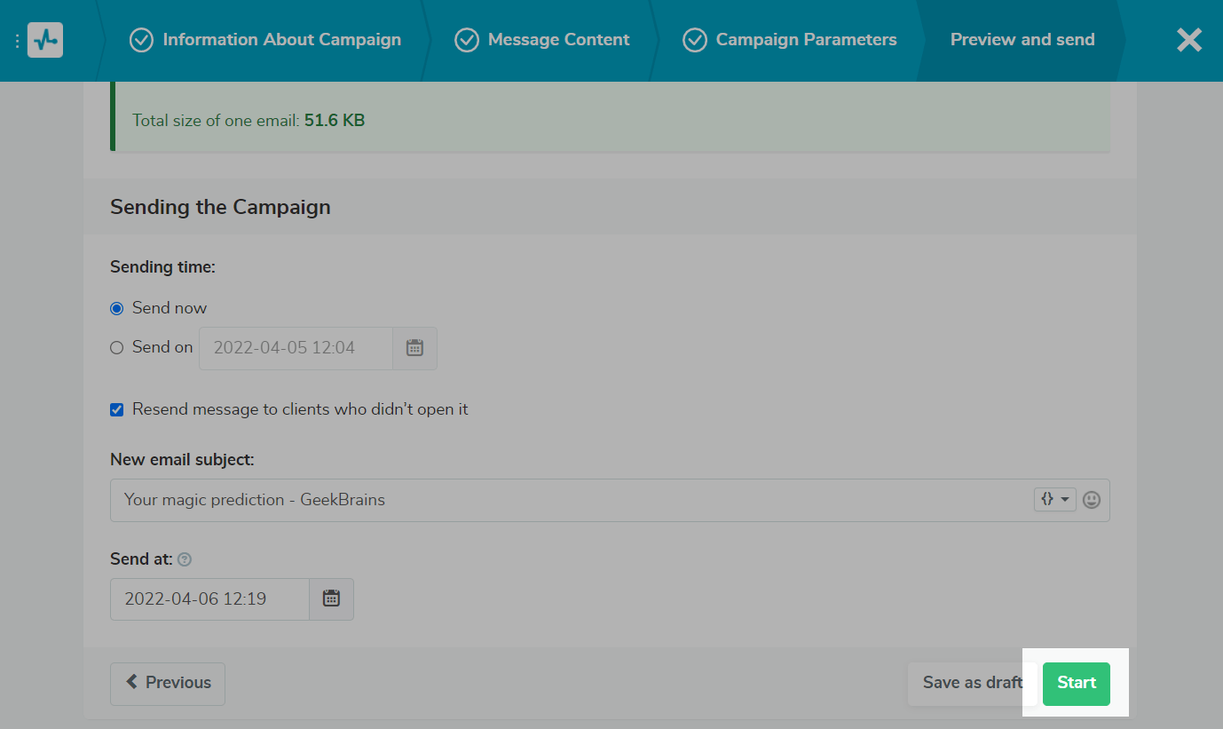Click the app logo pulse icon
The height and width of the screenshot is (729, 1223).
tap(45, 40)
